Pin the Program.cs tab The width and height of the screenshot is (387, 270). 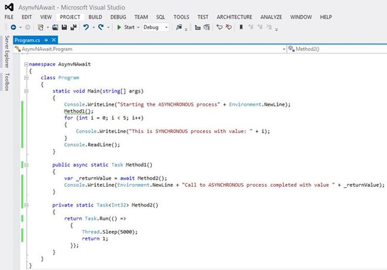46,40
